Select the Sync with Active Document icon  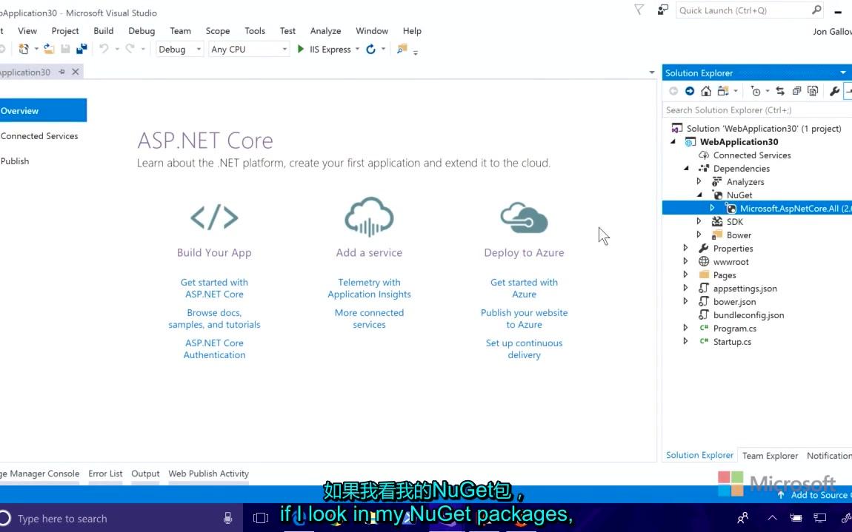pos(780,90)
